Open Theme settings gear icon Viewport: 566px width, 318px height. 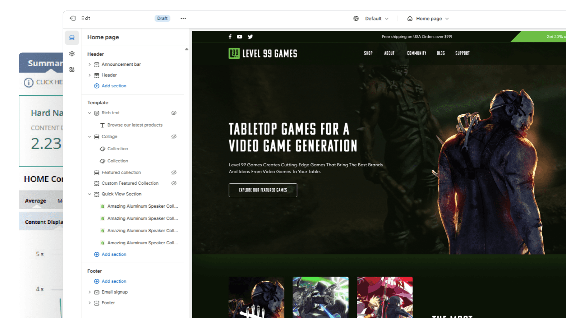[72, 54]
